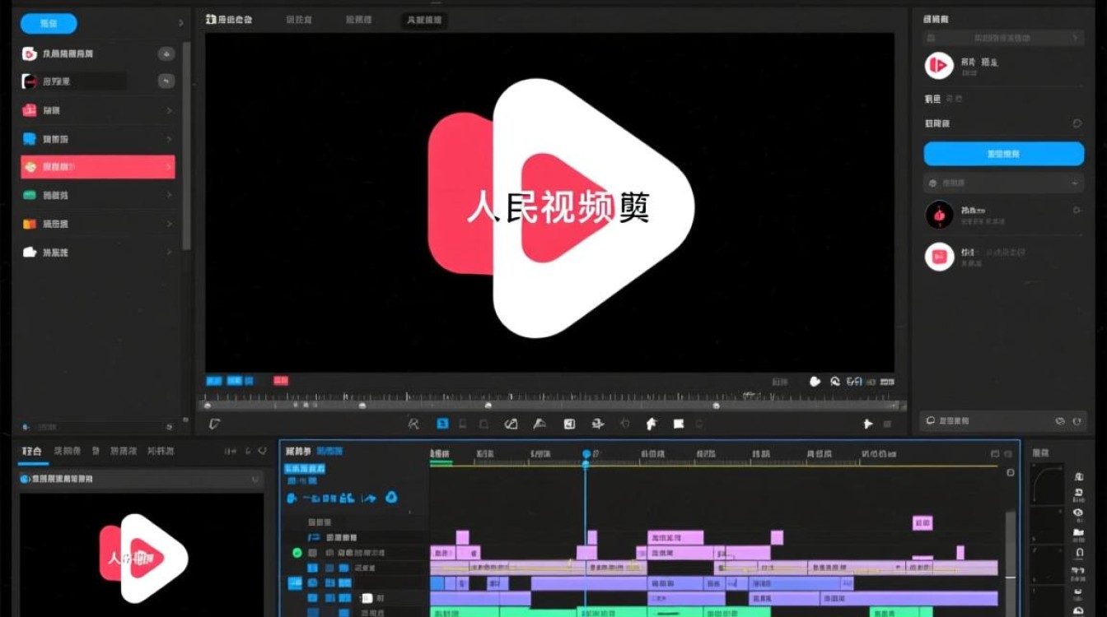Select the pen-like tool in the edit toolbar

click(x=539, y=424)
